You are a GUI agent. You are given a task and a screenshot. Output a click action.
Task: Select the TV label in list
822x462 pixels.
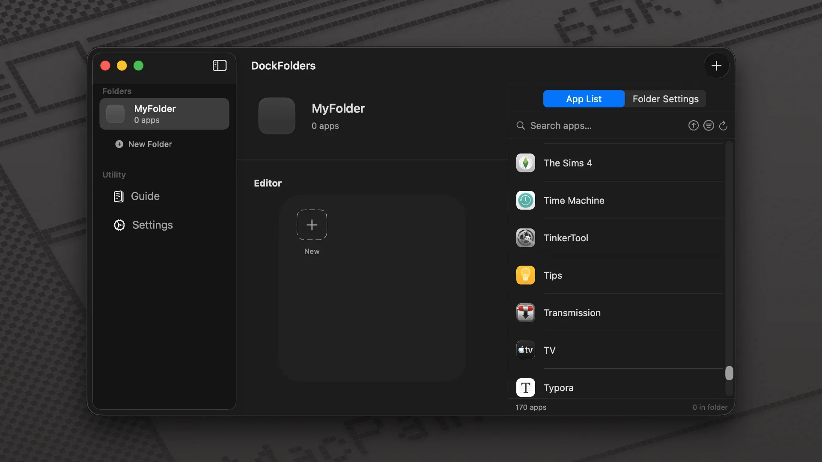tap(549, 350)
